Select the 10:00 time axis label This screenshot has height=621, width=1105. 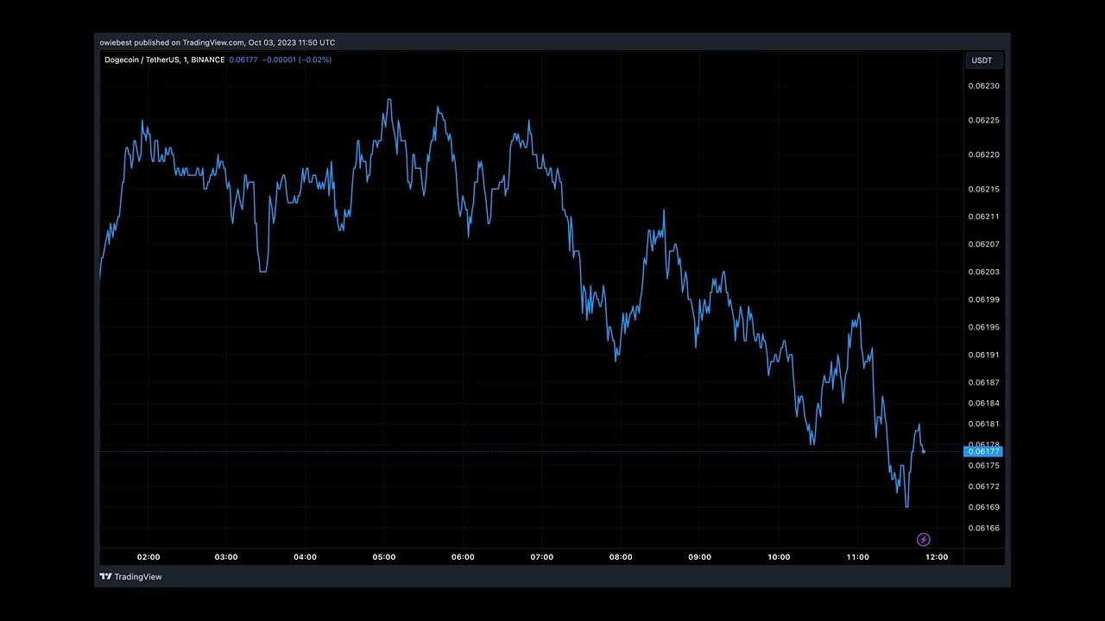(779, 557)
